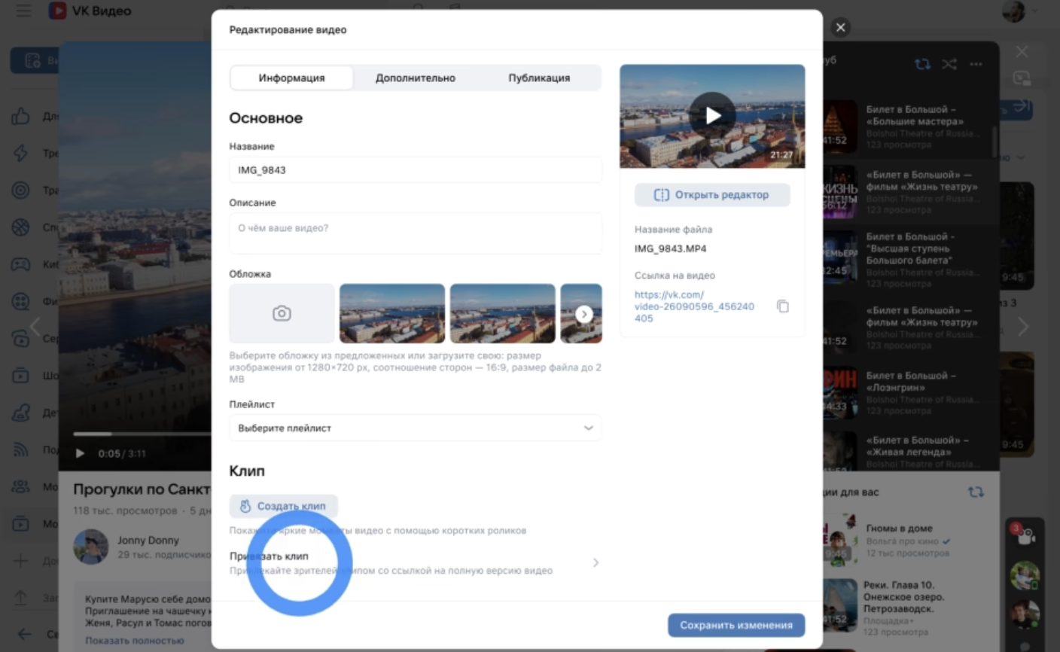1060x652 pixels.
Task: Copy the video link with copy icon
Action: (x=783, y=306)
